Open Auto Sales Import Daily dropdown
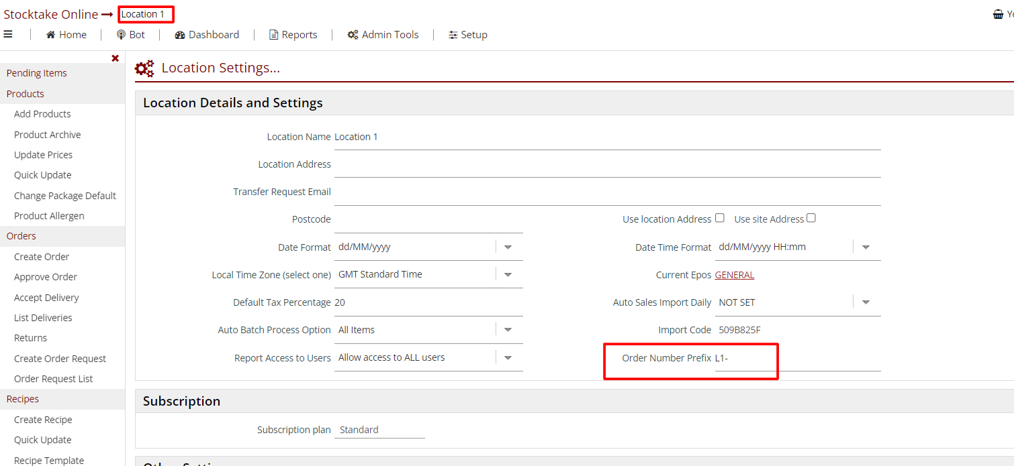1014x466 pixels. pyautogui.click(x=866, y=302)
